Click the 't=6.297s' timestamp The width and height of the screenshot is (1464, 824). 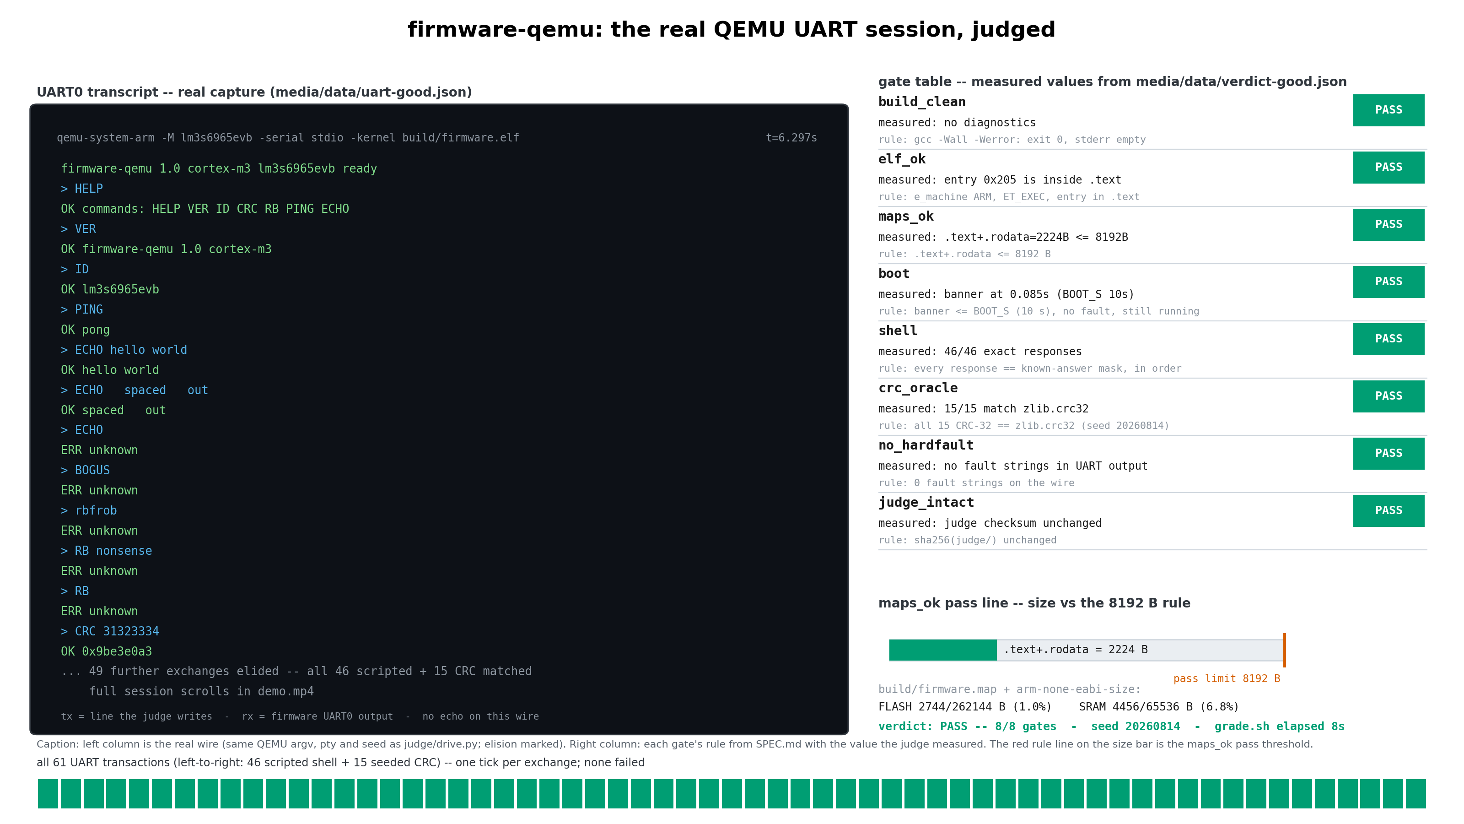(x=791, y=138)
